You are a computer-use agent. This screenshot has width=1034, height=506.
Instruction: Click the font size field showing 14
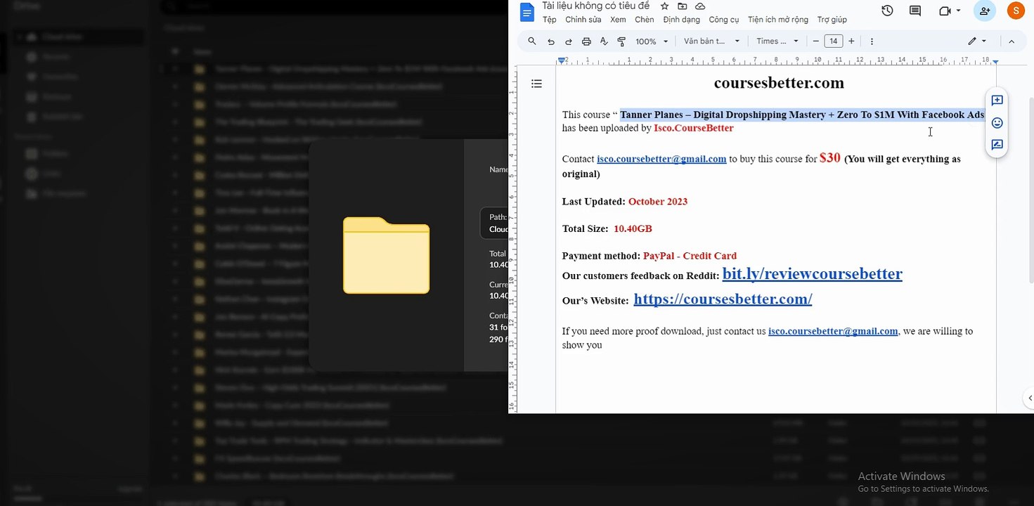click(834, 41)
